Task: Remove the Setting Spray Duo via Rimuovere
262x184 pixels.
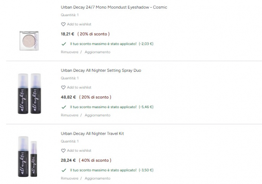Action: click(x=69, y=115)
